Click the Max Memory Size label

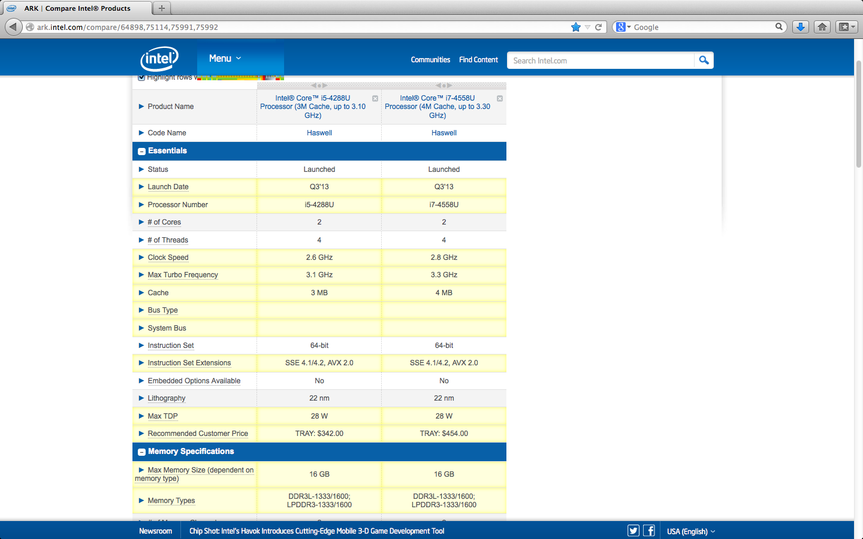[194, 474]
